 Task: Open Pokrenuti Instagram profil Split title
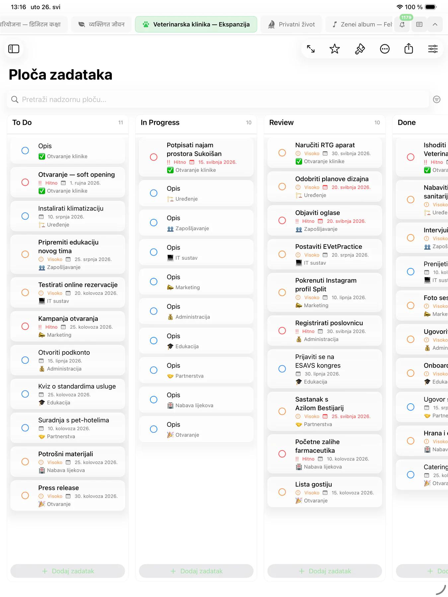tap(326, 285)
